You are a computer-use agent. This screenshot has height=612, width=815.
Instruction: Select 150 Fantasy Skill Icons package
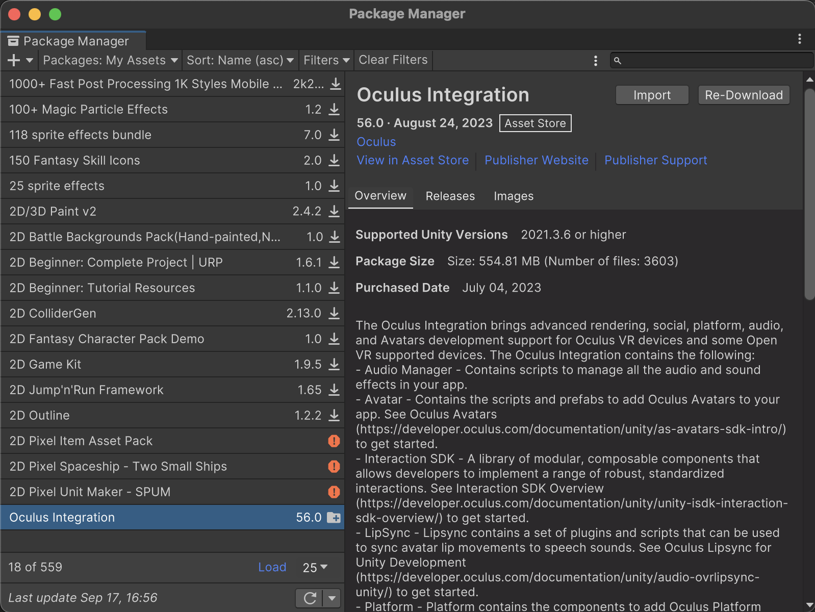click(172, 160)
